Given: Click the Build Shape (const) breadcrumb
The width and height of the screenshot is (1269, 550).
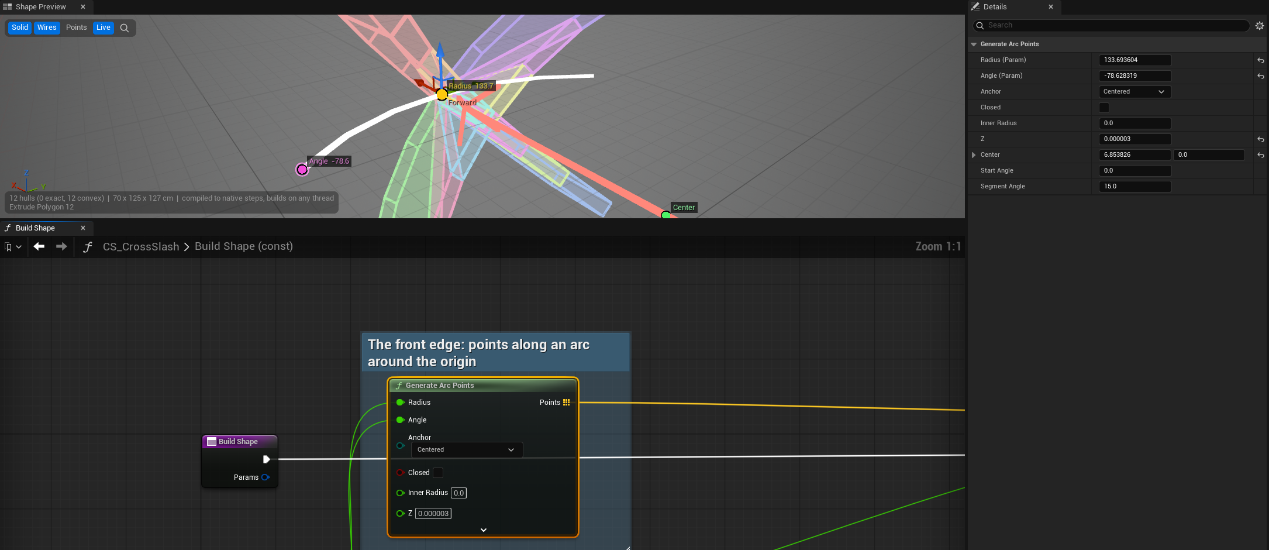Looking at the screenshot, I should [x=244, y=247].
